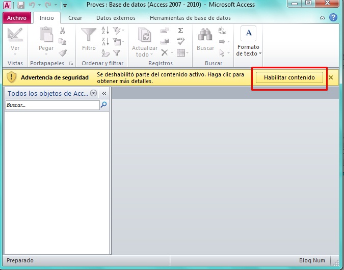344x270 pixels.
Task: Sort ascending with the A-Z icon
Action: coord(105,30)
